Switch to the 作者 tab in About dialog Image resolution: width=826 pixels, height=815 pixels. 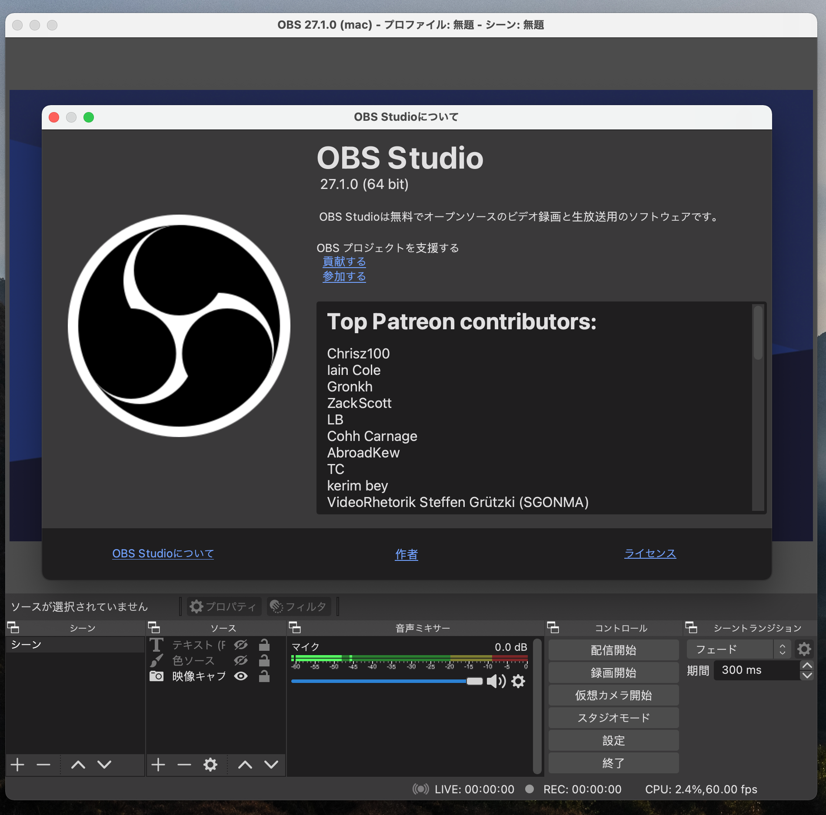[406, 554]
